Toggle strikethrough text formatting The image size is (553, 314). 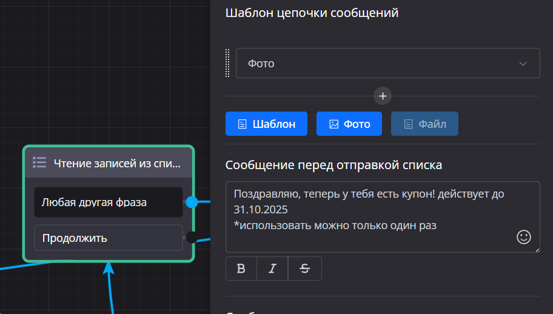point(304,269)
